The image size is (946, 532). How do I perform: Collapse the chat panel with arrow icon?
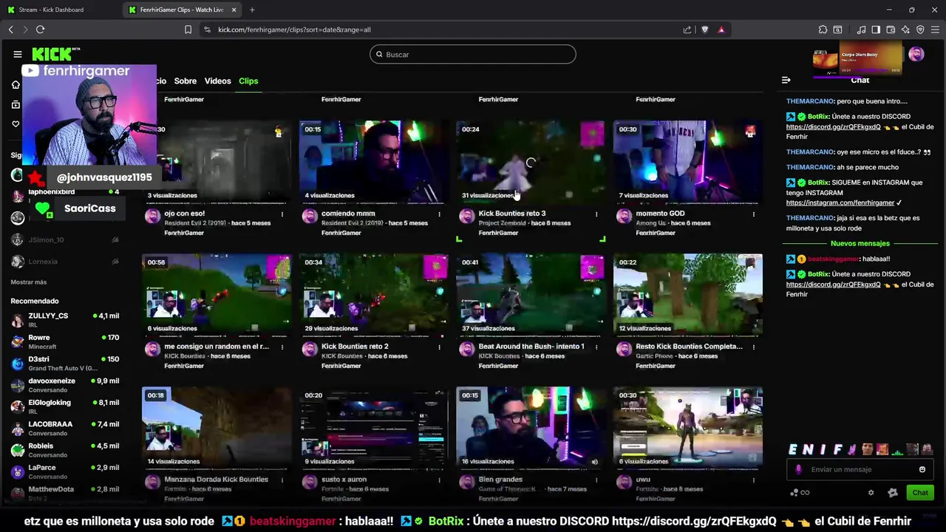(x=786, y=80)
